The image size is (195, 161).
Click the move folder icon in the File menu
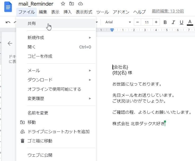22,122
